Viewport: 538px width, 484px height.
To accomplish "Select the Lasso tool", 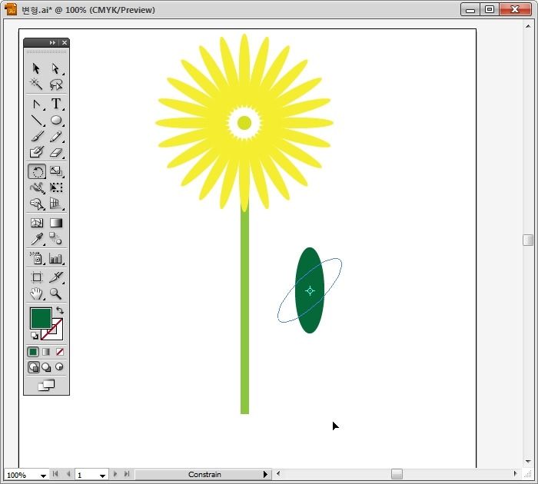I will pos(55,84).
